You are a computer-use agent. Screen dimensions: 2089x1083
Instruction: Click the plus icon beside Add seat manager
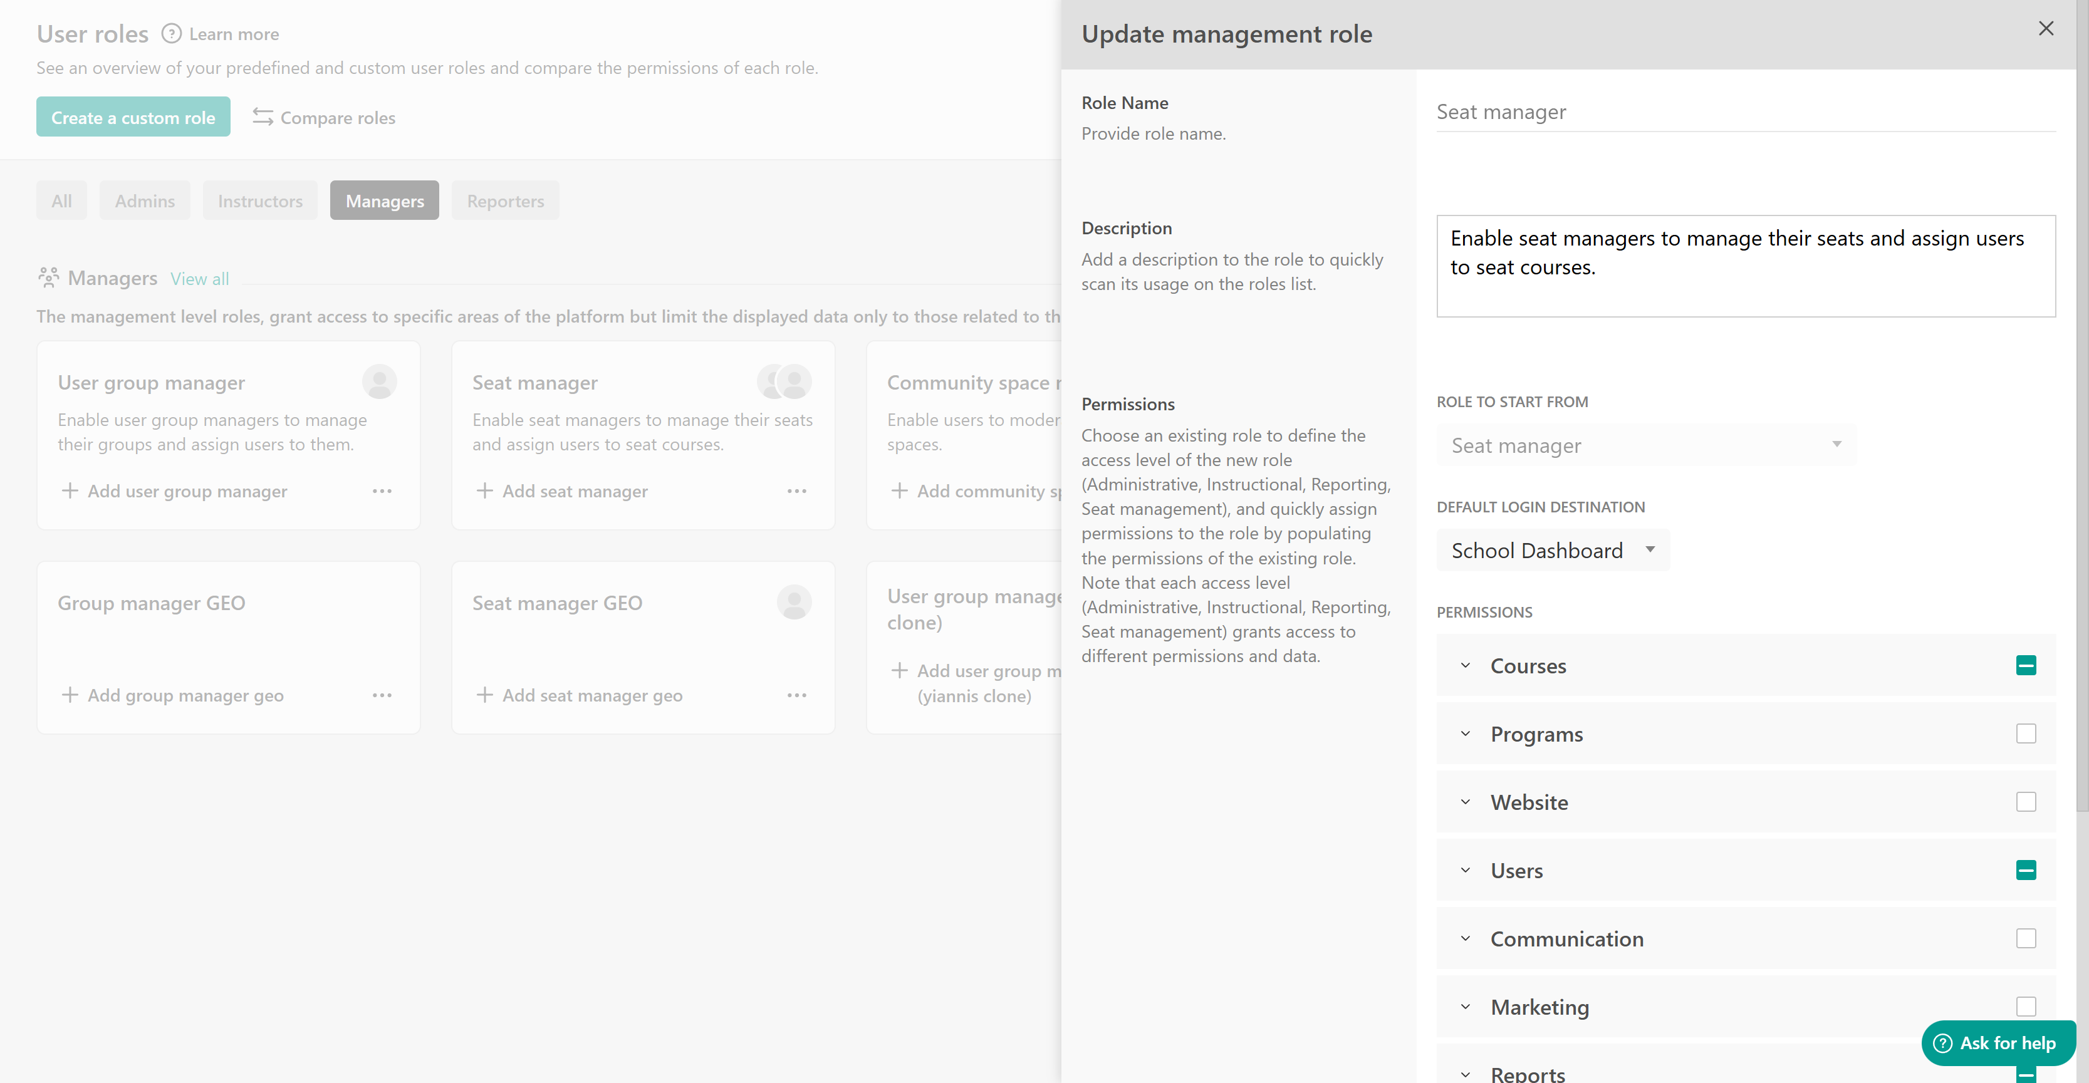point(484,491)
